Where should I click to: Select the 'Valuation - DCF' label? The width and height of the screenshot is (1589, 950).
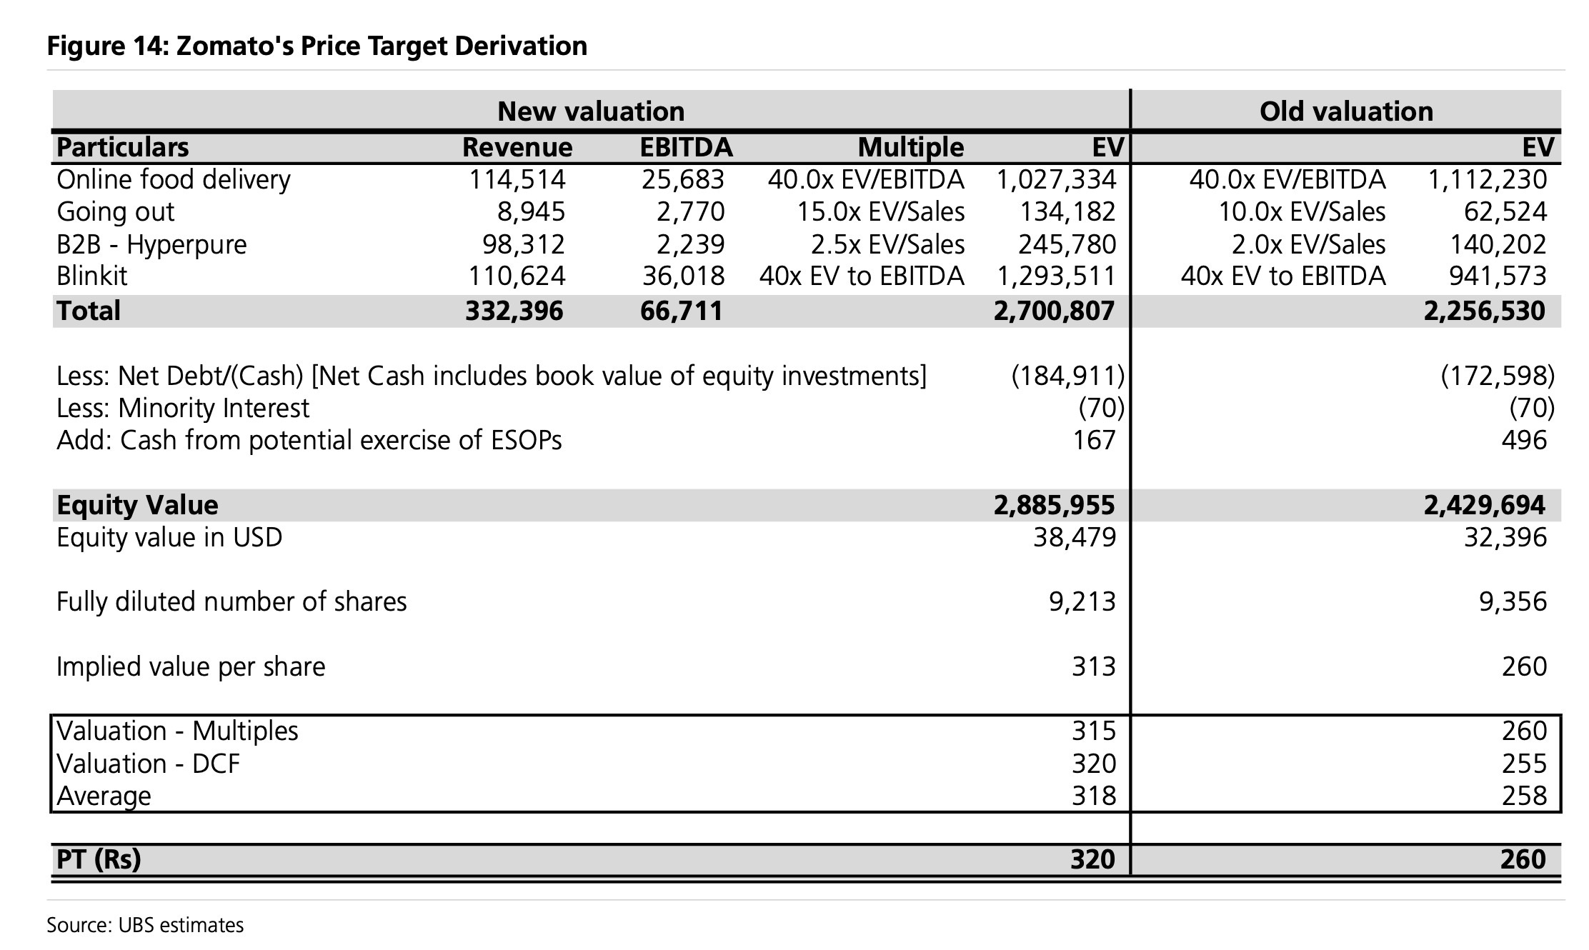[148, 764]
